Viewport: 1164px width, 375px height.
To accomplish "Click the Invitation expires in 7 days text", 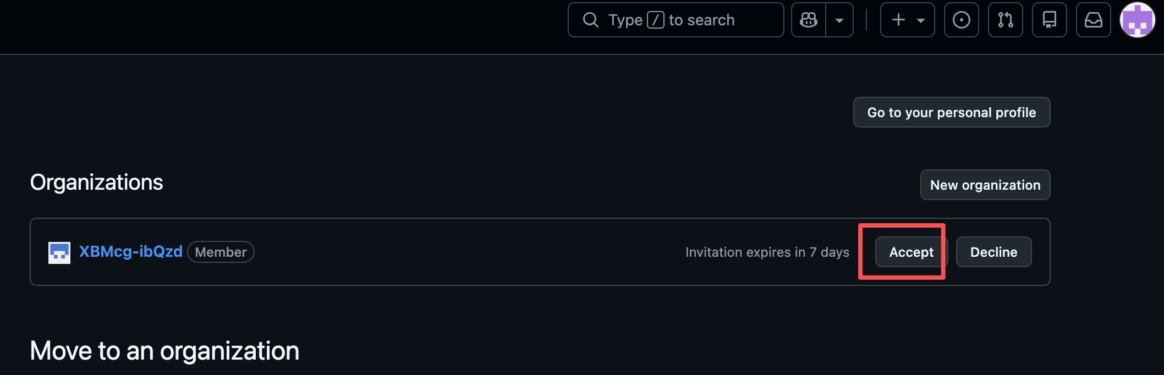I will (767, 252).
